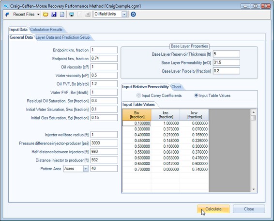The image size is (274, 221).
Task: Click the Oil viscosity input field
Action: click(x=104, y=67)
